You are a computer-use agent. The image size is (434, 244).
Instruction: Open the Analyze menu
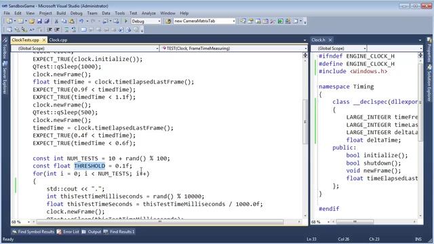149,13
